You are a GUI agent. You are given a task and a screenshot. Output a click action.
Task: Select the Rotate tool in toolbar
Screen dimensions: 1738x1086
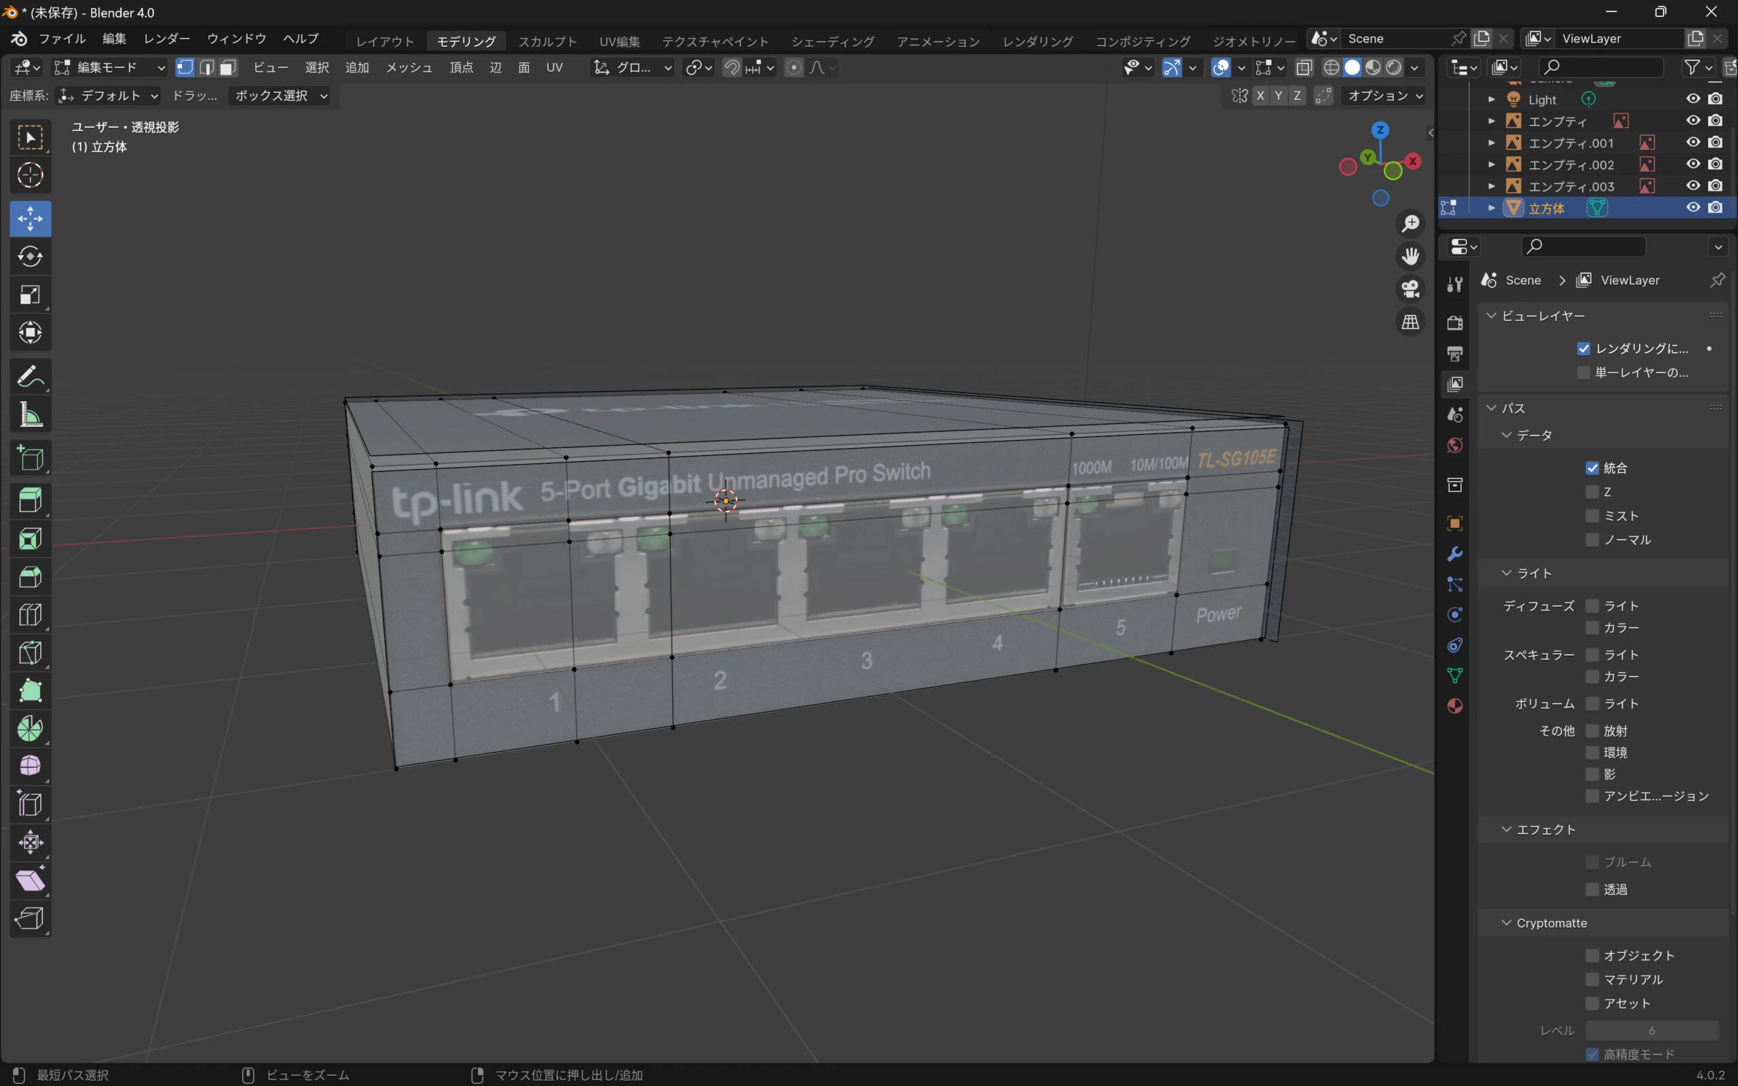pyautogui.click(x=30, y=257)
